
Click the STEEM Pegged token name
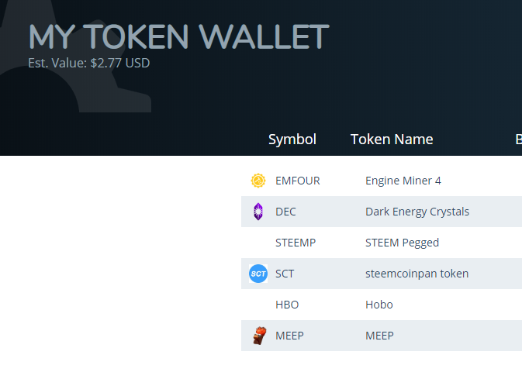[x=402, y=243]
